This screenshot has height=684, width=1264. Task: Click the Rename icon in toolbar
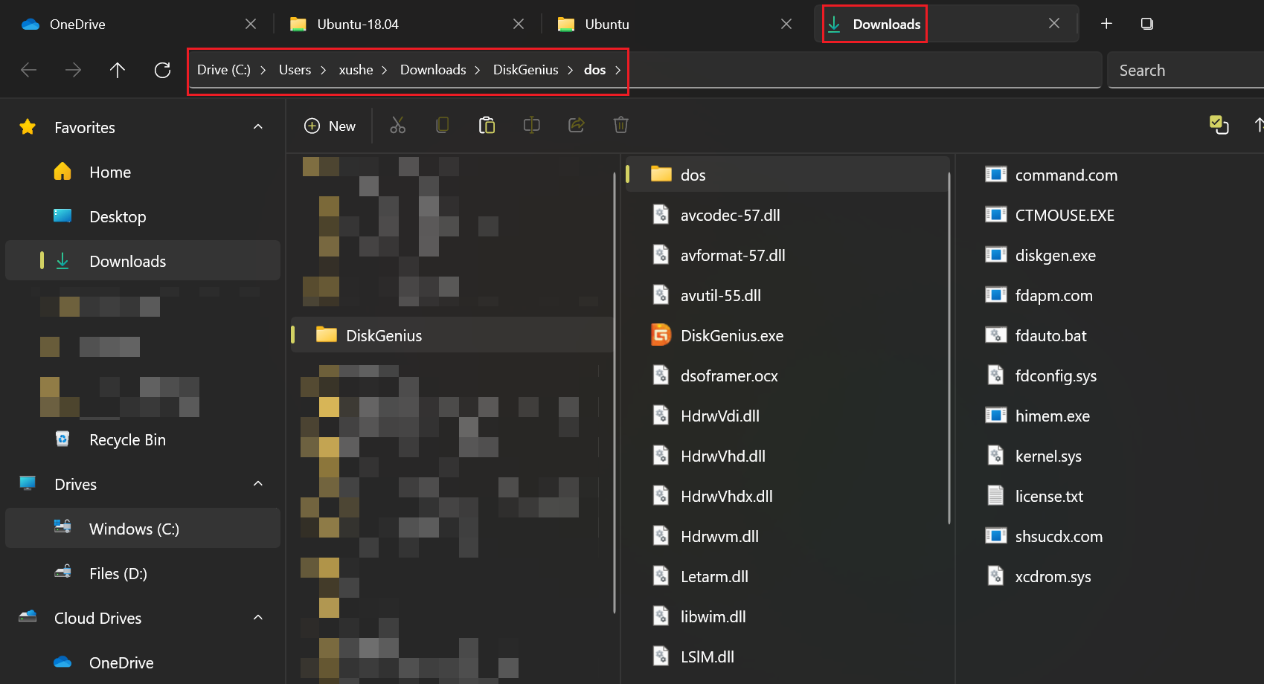click(x=531, y=126)
